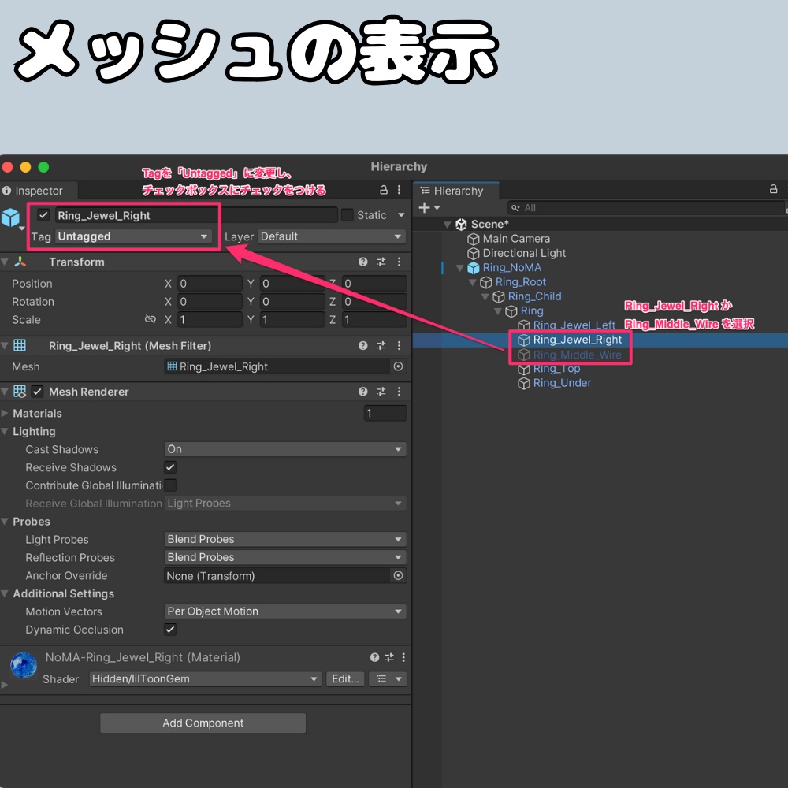Open the Tag dropdown set to Untagged
The image size is (788, 788).
[x=132, y=236]
